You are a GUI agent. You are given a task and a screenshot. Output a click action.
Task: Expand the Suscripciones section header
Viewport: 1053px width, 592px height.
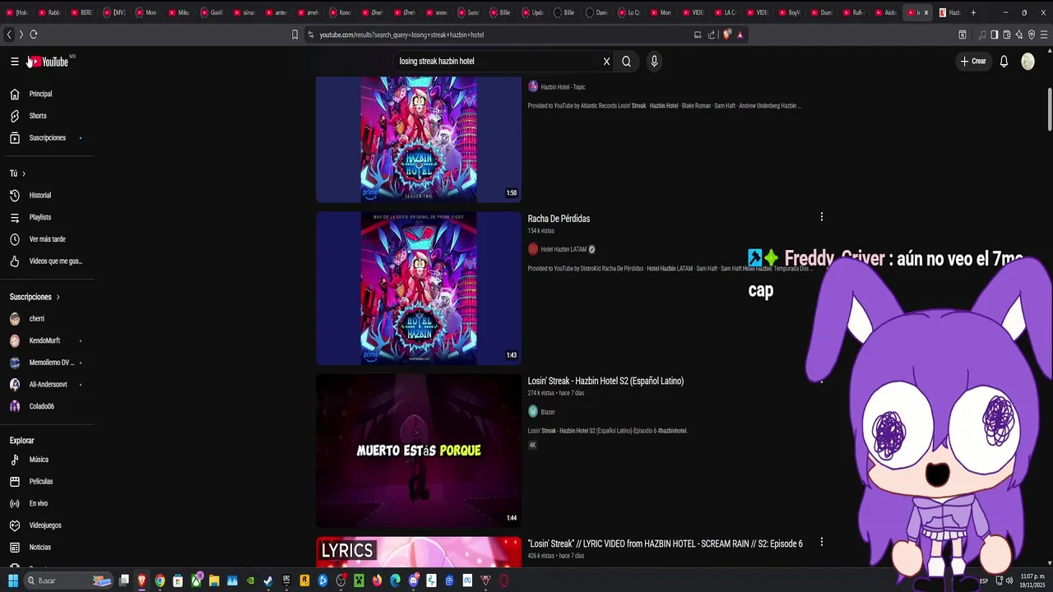tap(35, 297)
